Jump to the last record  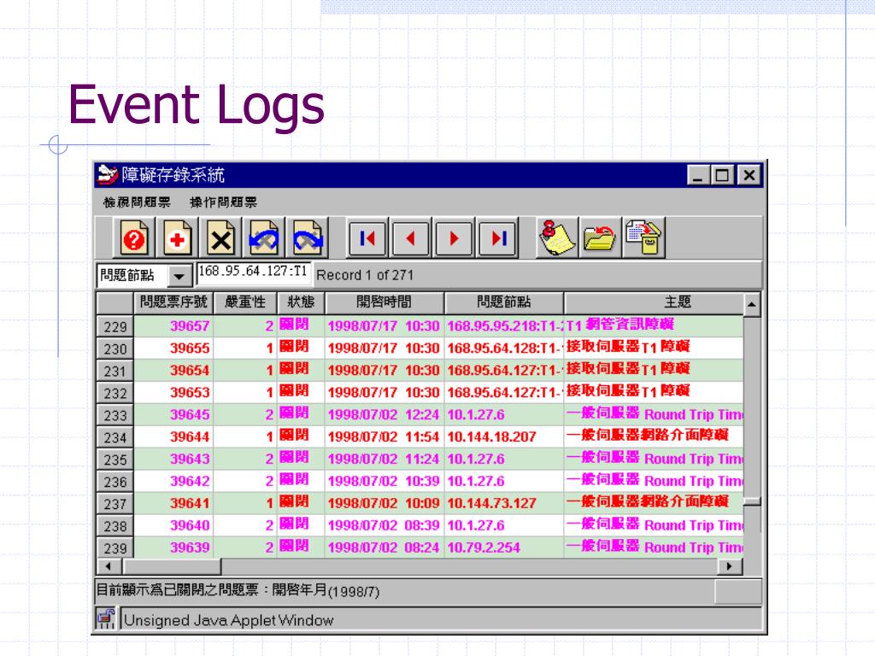(497, 239)
